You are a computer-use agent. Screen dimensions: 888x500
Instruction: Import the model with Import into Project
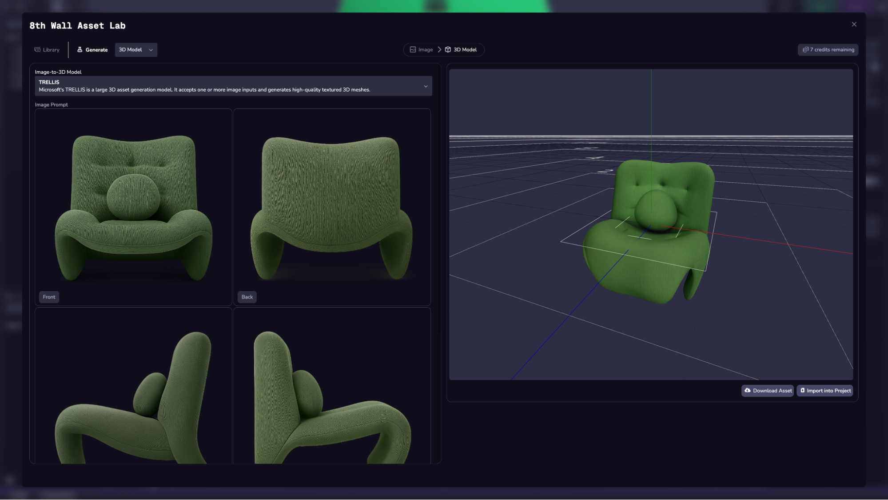[825, 391]
